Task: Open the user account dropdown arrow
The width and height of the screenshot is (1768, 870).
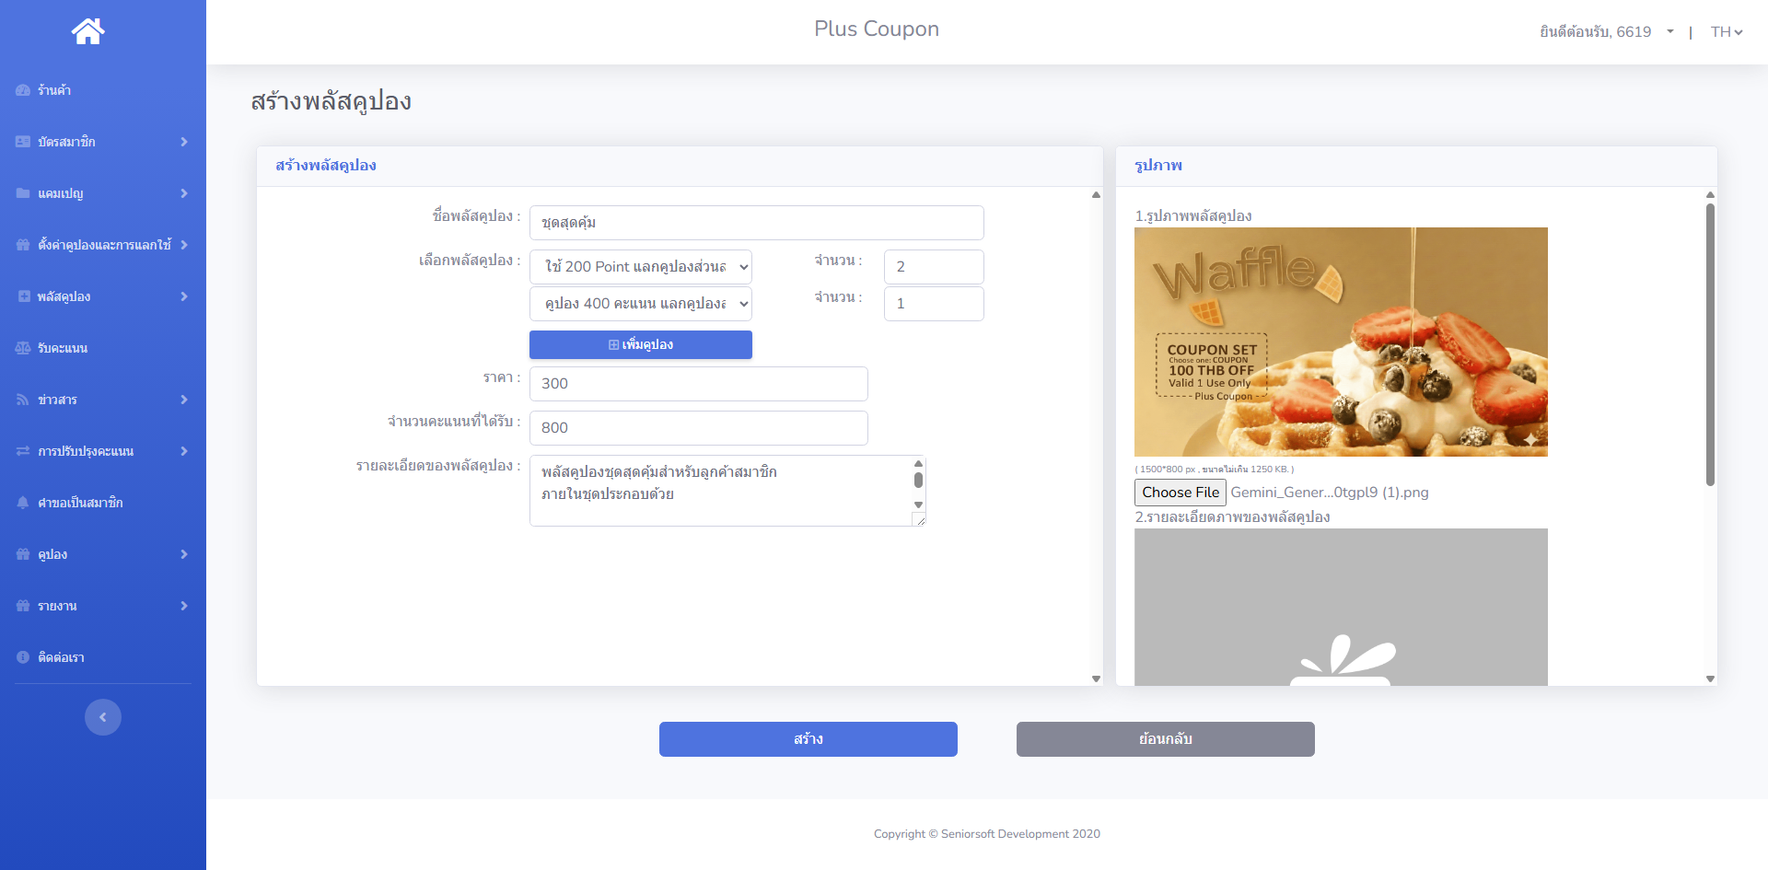Action: point(1670,32)
